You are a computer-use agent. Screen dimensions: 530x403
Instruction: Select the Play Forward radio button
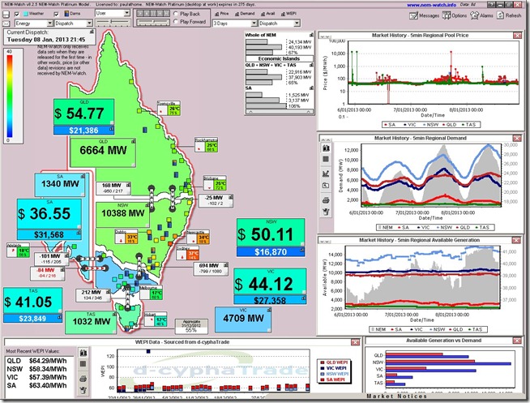point(176,22)
